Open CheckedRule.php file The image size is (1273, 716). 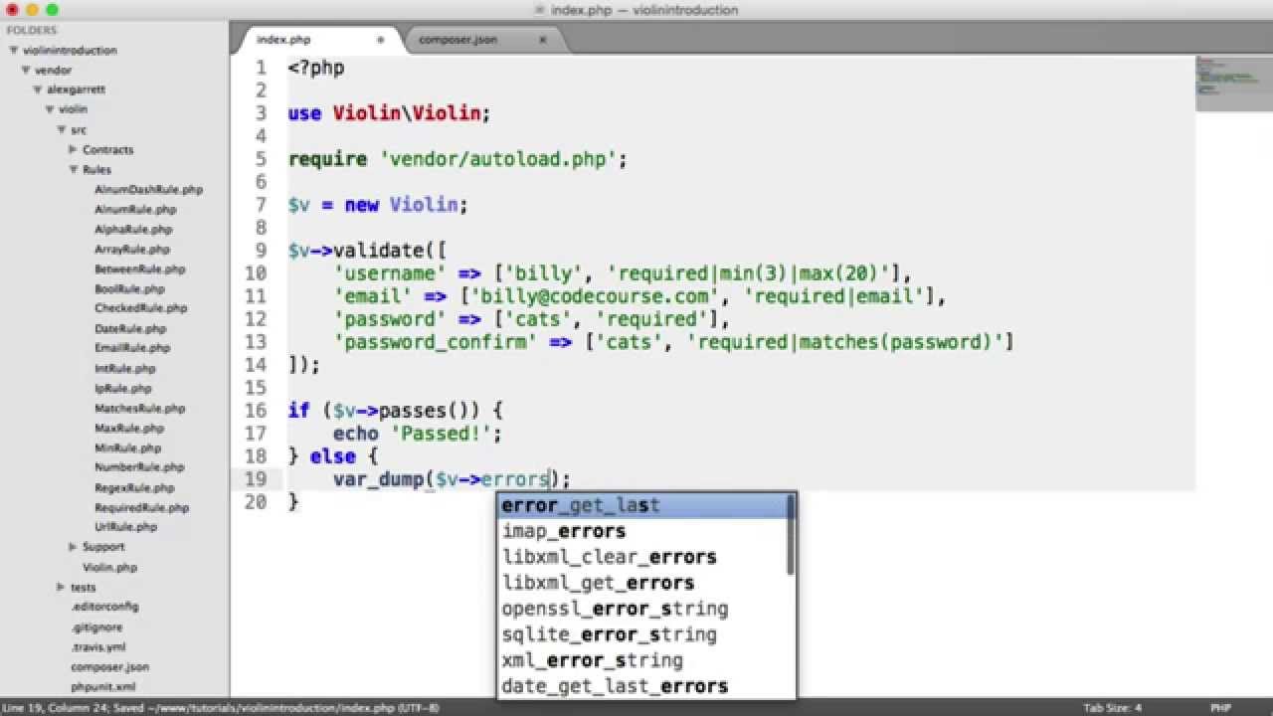[x=140, y=308]
